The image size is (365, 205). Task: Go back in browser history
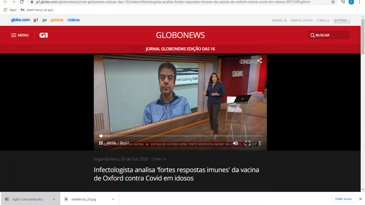pyautogui.click(x=5, y=2)
